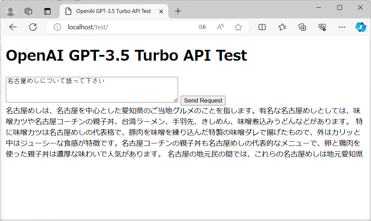371x221 pixels.
Task: Close the browser window
Action: click(x=360, y=8)
